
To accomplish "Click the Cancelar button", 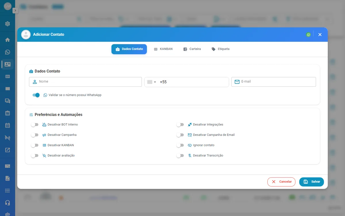I will point(281,182).
